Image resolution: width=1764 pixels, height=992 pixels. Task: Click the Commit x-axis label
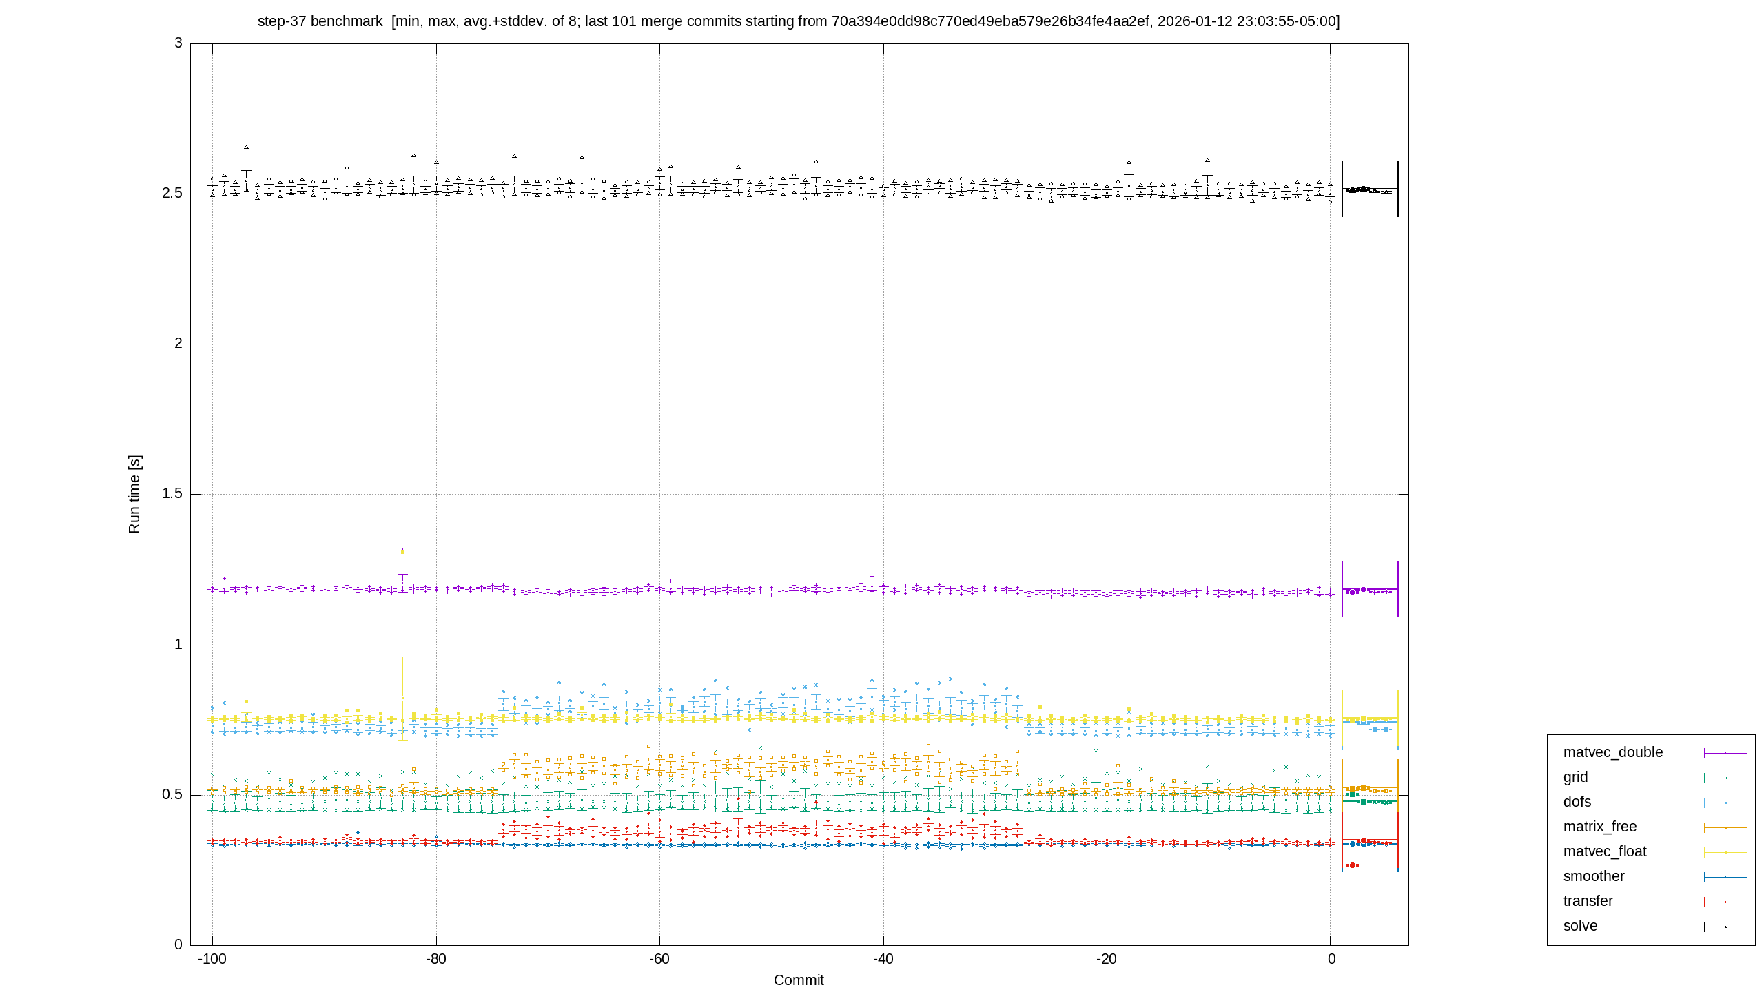pyautogui.click(x=799, y=980)
